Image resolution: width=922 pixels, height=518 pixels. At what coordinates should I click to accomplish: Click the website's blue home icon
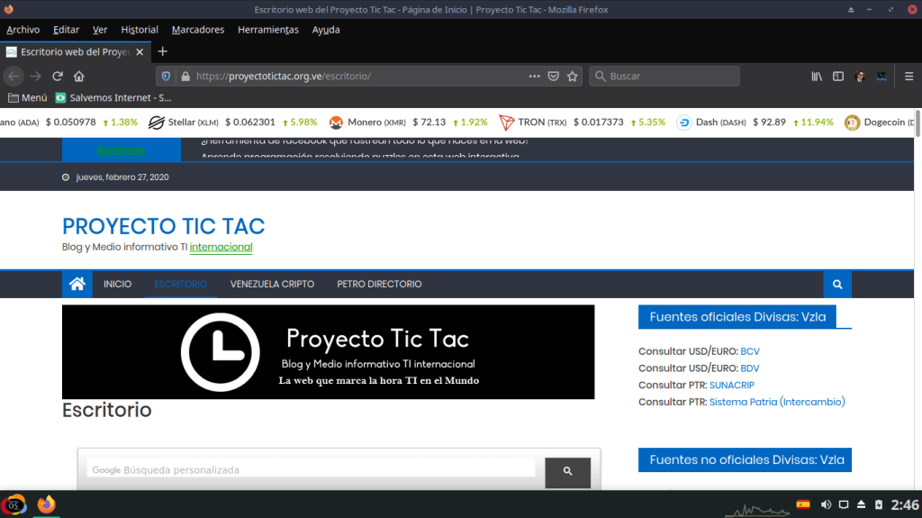pyautogui.click(x=77, y=284)
